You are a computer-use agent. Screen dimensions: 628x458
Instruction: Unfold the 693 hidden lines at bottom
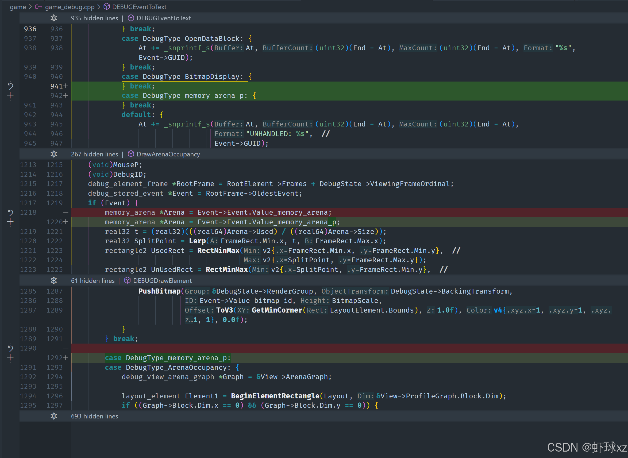53,416
